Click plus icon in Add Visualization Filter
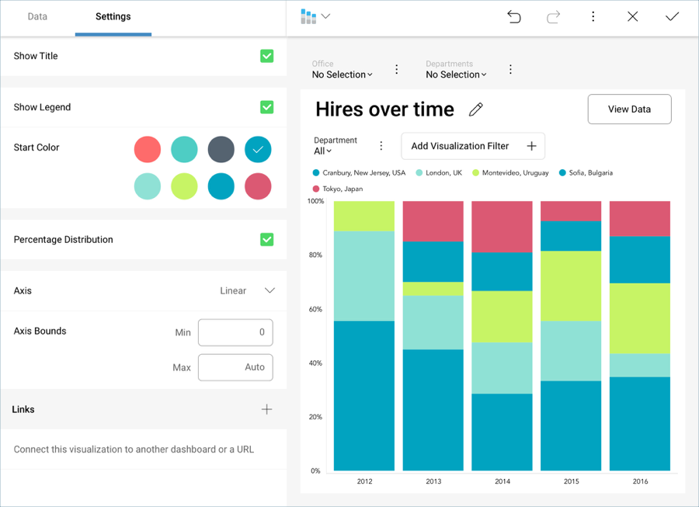This screenshot has height=507, width=699. click(x=531, y=146)
